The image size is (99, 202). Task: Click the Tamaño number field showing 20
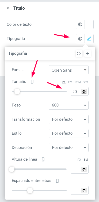pos(79,91)
